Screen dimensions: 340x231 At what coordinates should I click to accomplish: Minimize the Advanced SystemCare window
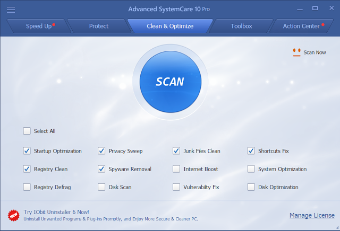pos(300,10)
